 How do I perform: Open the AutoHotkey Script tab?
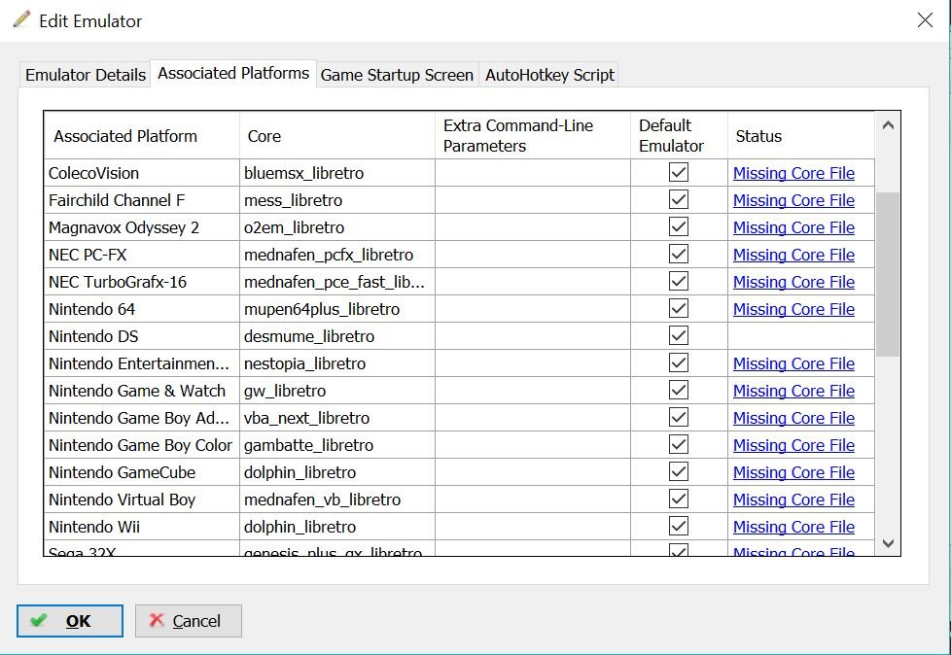click(x=549, y=75)
